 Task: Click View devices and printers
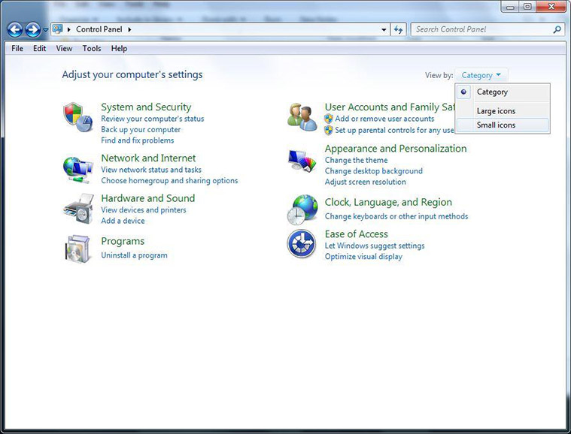[144, 209]
